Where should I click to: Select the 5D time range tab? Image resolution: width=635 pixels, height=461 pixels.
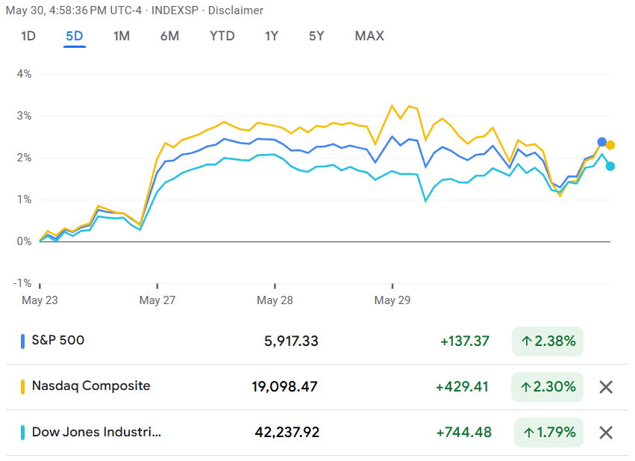click(x=75, y=36)
